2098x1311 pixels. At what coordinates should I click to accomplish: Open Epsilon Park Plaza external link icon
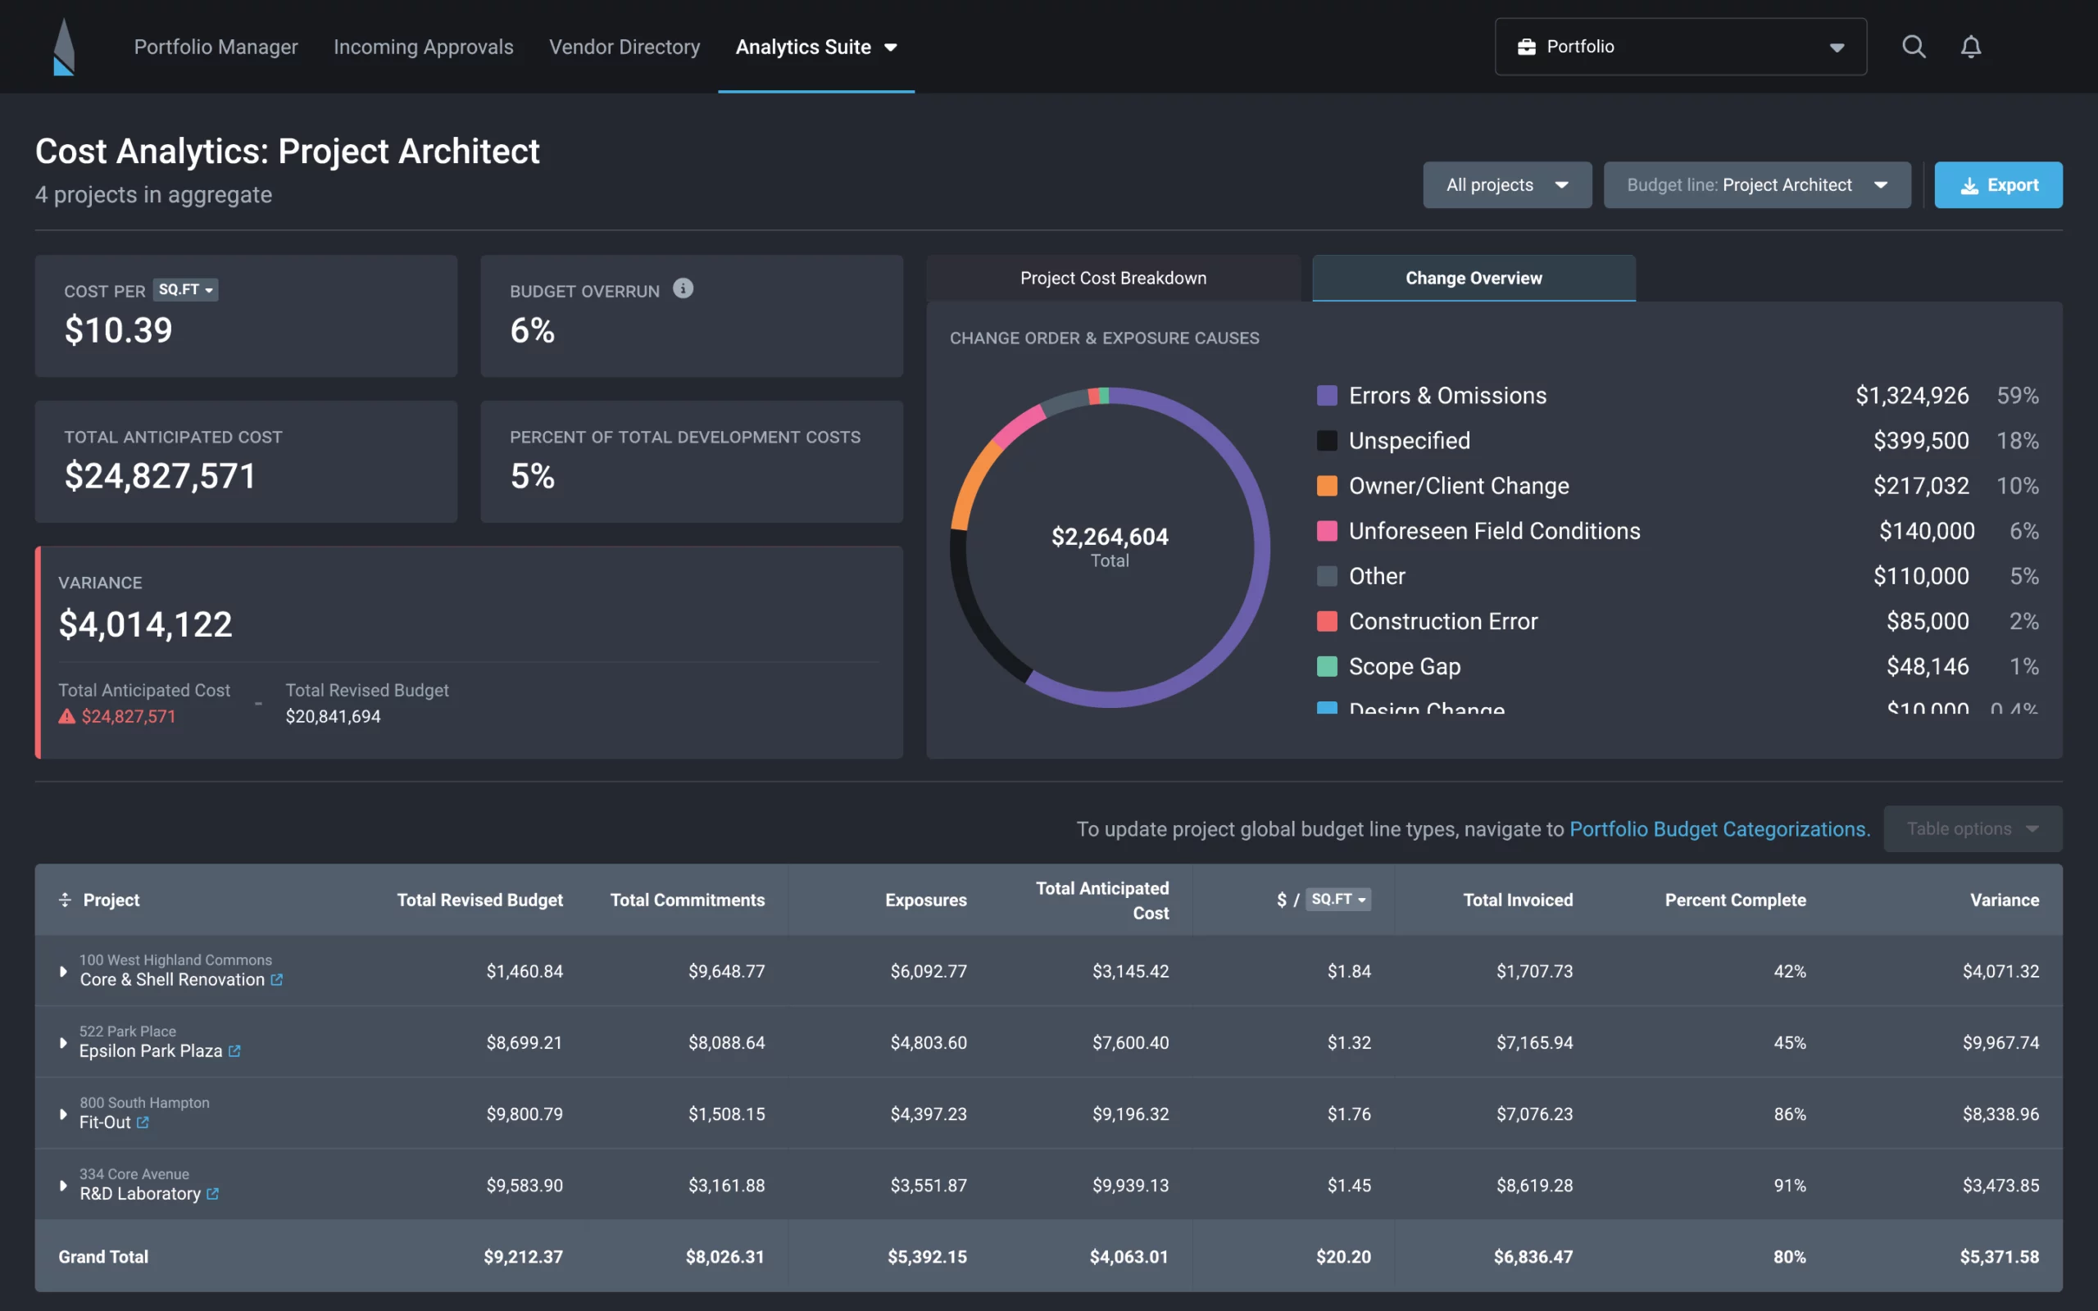(x=234, y=1051)
